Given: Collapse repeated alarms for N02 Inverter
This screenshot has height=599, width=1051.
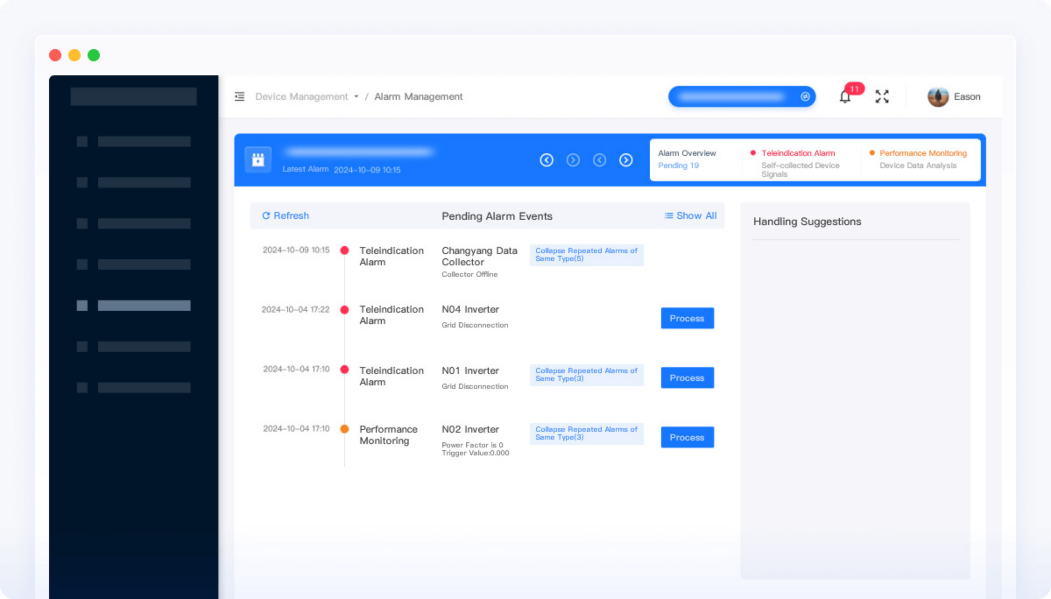Looking at the screenshot, I should 586,433.
